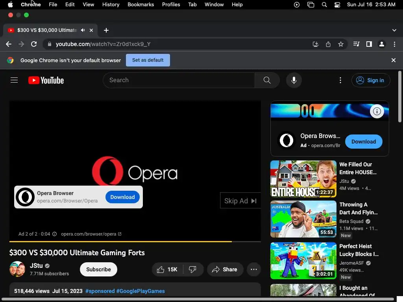Viewport: 403px width, 302px height.
Task: Click Sign in button
Action: [371, 80]
